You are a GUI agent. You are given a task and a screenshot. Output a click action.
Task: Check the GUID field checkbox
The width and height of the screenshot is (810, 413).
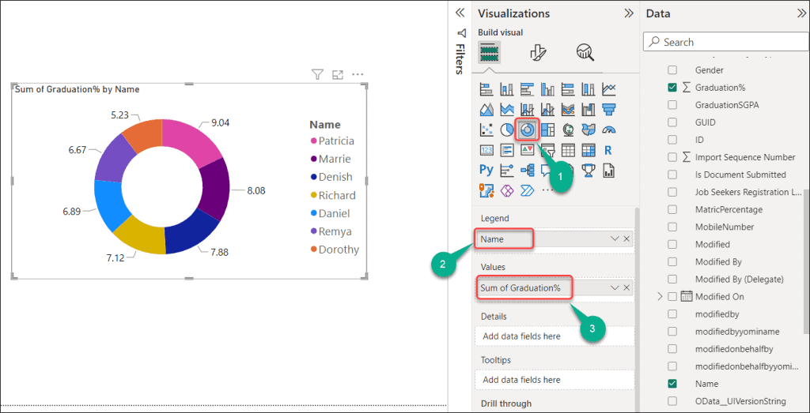tap(672, 122)
